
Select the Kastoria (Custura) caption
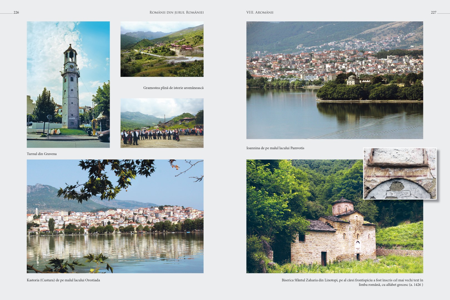tap(63, 280)
